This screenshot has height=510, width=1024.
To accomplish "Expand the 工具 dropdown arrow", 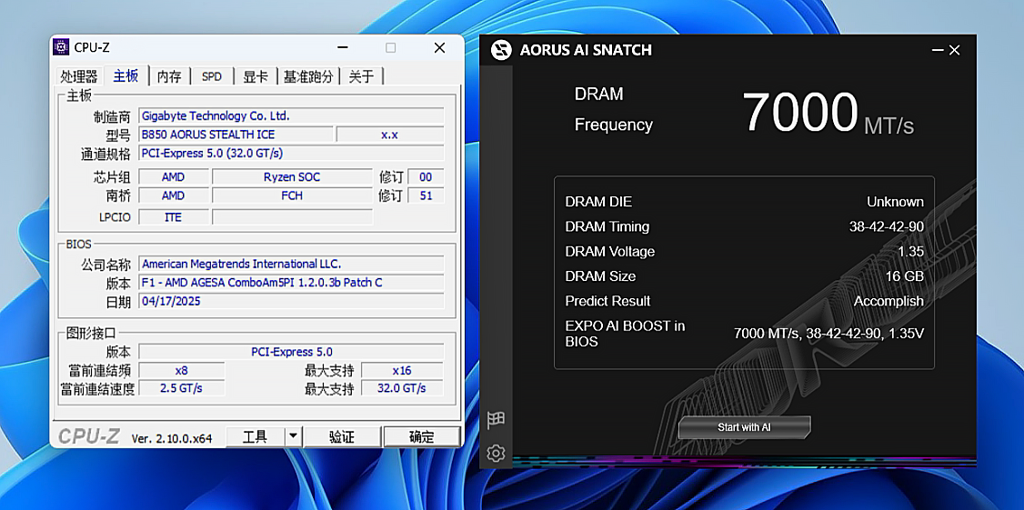I will click(x=293, y=436).
